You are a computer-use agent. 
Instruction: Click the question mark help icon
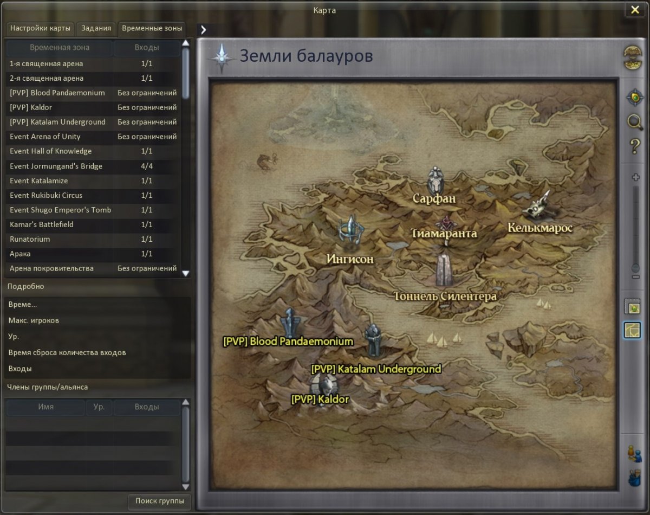(x=634, y=146)
